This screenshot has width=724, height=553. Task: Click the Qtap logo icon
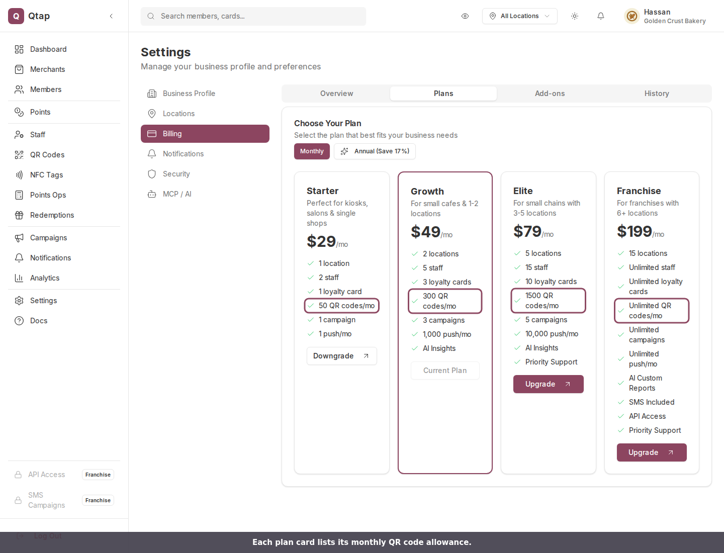pos(16,16)
